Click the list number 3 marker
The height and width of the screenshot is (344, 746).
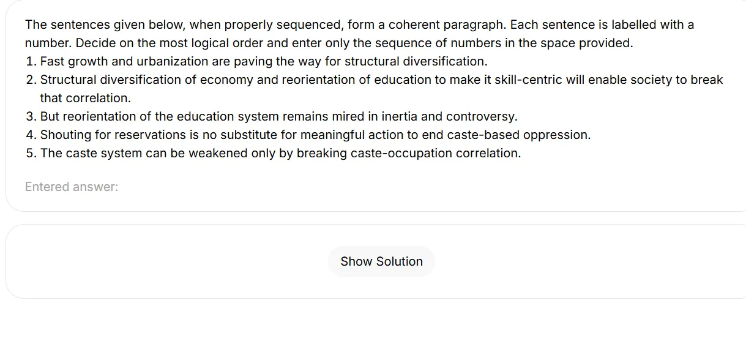tap(31, 116)
